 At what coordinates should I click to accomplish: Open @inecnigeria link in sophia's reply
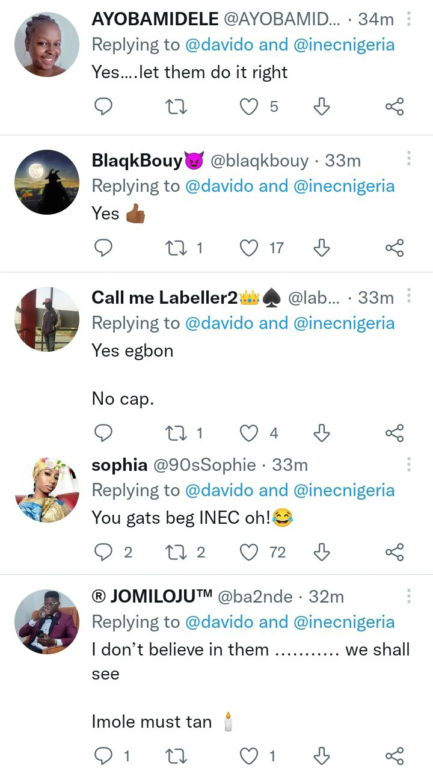coord(344,491)
